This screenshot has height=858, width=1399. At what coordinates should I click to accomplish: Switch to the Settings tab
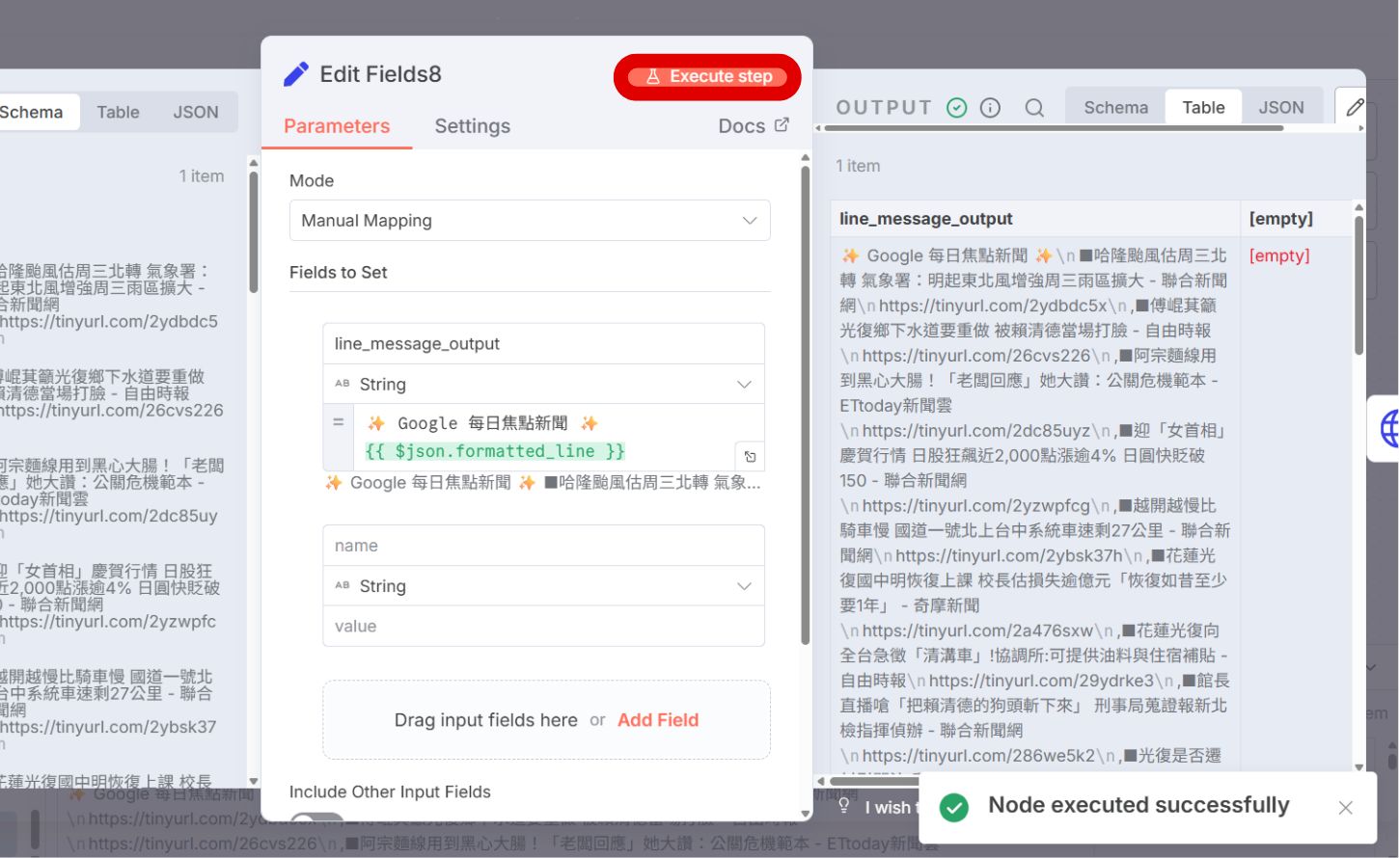pos(472,125)
